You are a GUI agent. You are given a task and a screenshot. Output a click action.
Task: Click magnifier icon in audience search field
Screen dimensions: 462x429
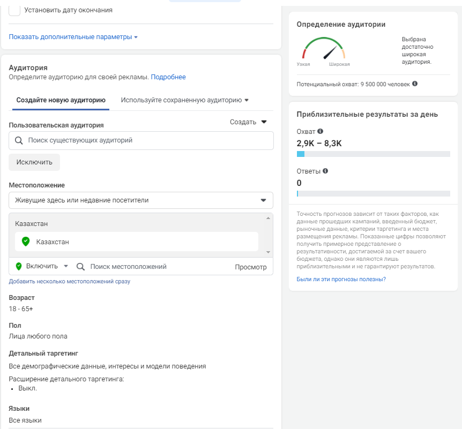pyautogui.click(x=19, y=140)
